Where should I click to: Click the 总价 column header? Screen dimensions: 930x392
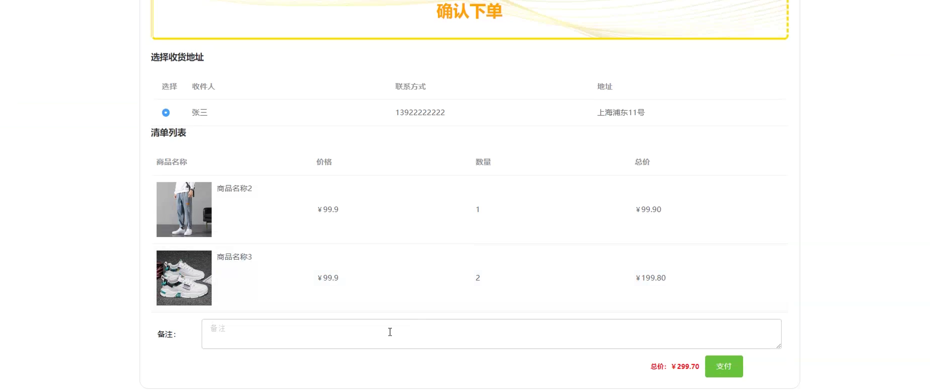(x=642, y=162)
